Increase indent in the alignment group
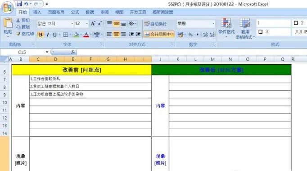307x171 pixels. [x=138, y=35]
